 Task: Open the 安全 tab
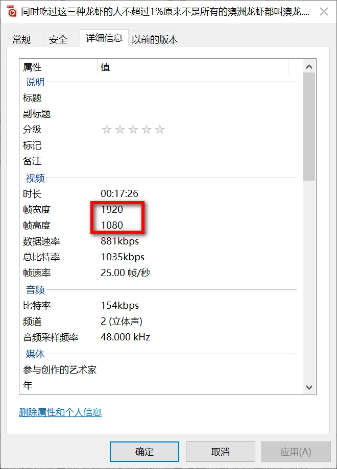point(62,39)
